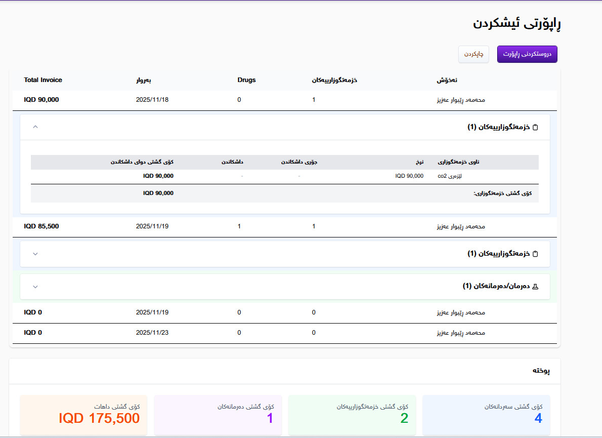Click the کۆی گشتی دەرمانەکان summary card
The image size is (602, 438).
(218, 415)
